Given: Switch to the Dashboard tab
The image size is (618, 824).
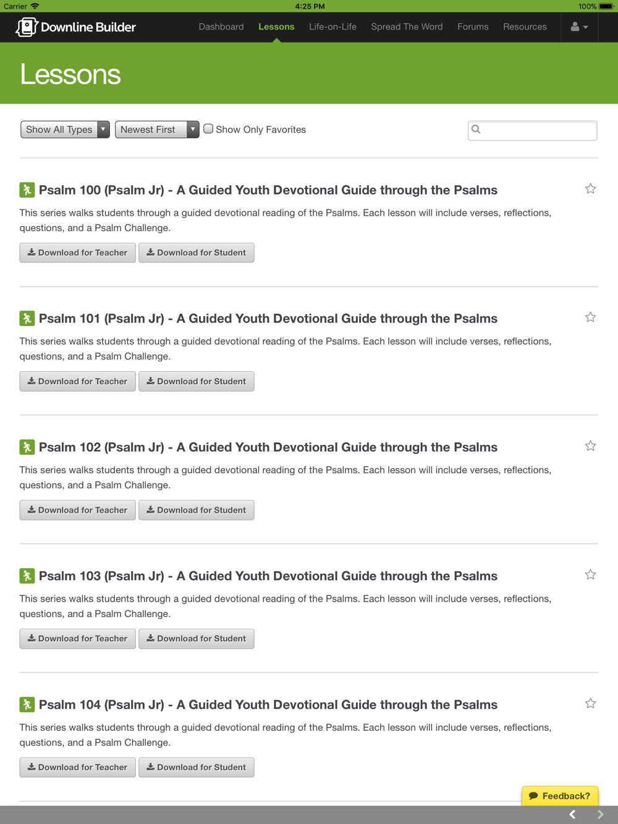Looking at the screenshot, I should (x=221, y=27).
